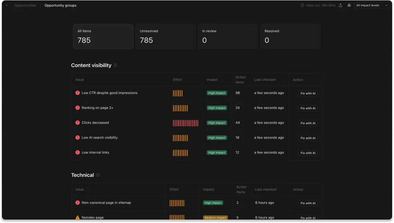Click Fix with AI for Low AI search visibility
This screenshot has height=223, width=394.
[308, 138]
